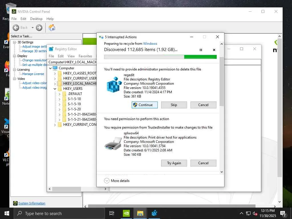The image size is (292, 219).
Task: Select HKEY_LOCAL_MACHINE in the registry tree
Action: click(x=80, y=84)
